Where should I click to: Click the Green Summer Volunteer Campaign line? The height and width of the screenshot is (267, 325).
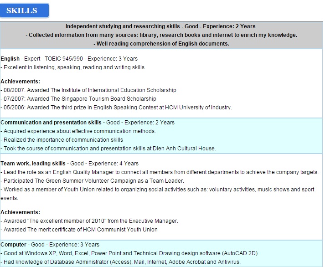coord(92,181)
